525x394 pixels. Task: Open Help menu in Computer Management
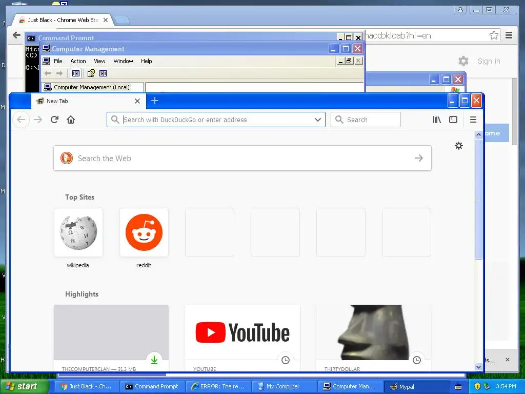coord(146,61)
